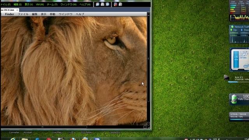Select the 2011 Radik.. desktop shortcut
Viewport: 249px width, 140px height.
(x=87, y=132)
